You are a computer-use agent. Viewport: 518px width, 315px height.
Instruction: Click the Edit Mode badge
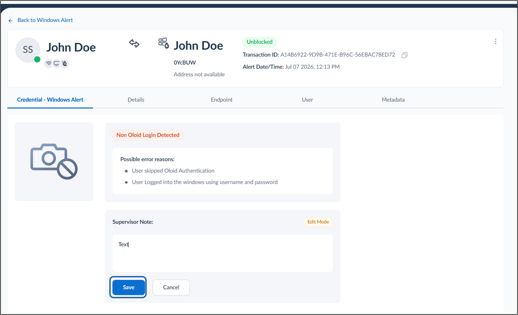tap(318, 222)
